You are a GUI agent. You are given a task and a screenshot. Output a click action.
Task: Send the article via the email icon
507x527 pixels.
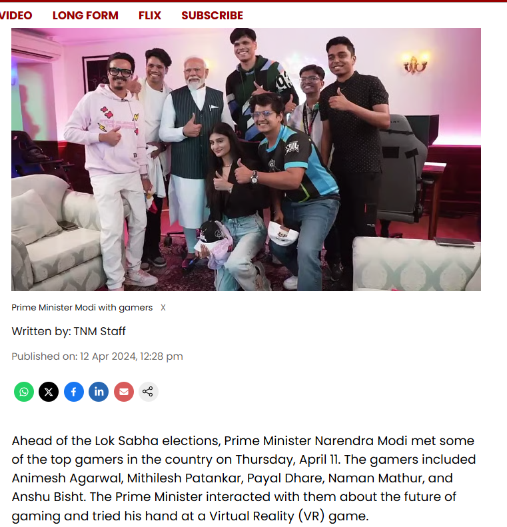pos(124,392)
